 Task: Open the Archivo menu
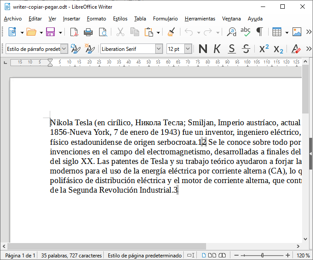tap(13, 19)
